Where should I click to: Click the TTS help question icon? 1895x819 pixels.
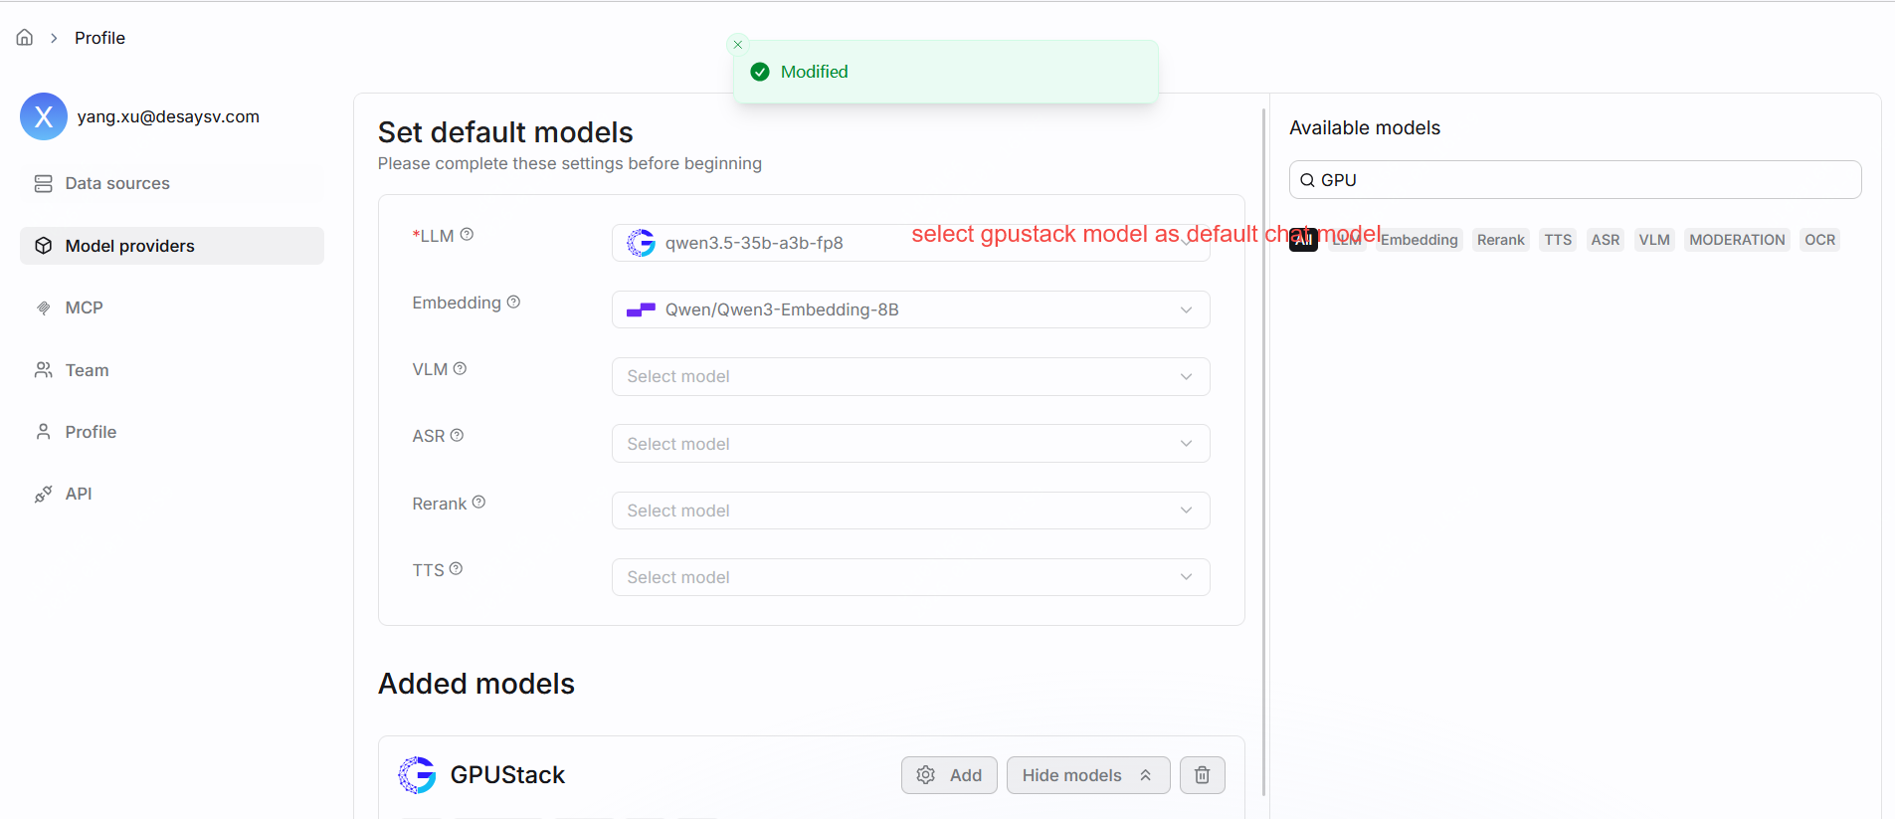point(456,569)
